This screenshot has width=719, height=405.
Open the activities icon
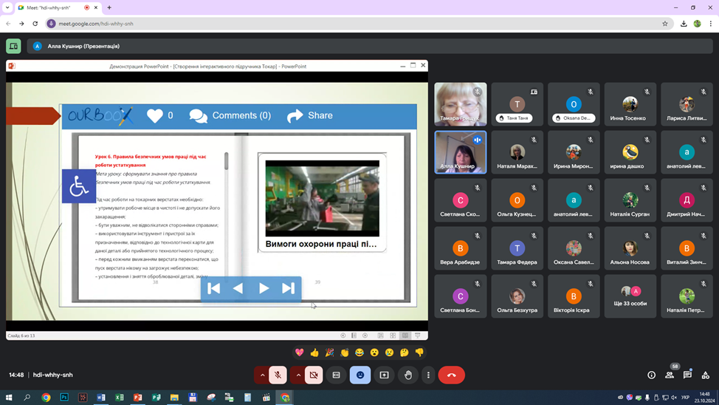[x=705, y=375]
